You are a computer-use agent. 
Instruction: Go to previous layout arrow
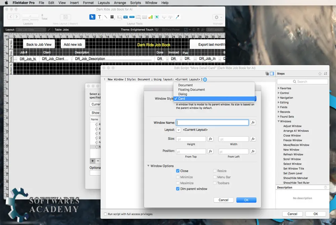tap(10, 16)
